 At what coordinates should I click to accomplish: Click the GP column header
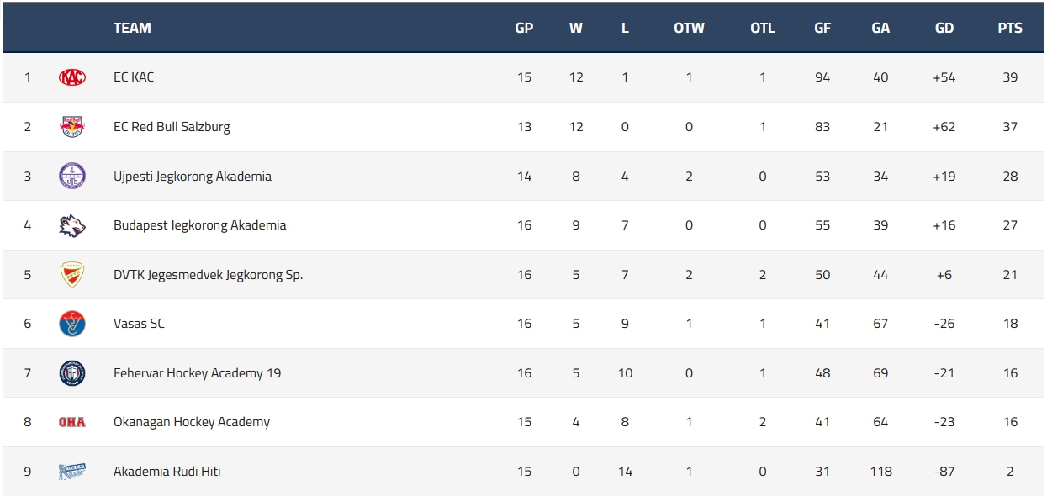tap(524, 28)
